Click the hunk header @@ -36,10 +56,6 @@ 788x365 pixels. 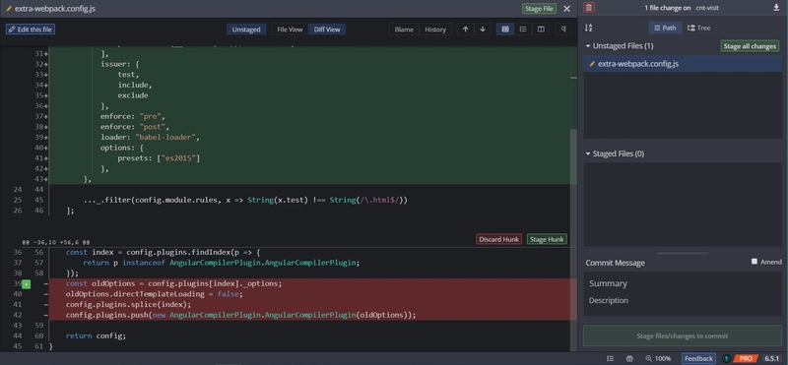[x=56, y=241]
